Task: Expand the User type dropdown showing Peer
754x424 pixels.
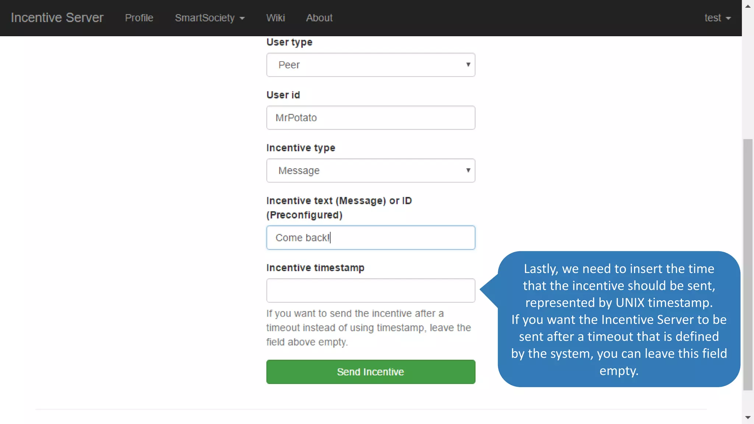Action: (370, 65)
